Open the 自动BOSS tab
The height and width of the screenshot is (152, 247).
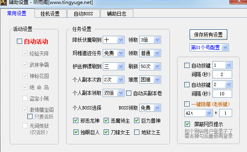tap(84, 14)
